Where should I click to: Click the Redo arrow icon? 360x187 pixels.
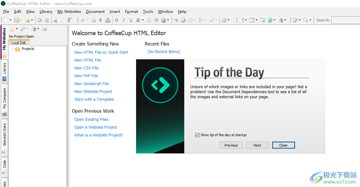pyautogui.click(x=47, y=20)
